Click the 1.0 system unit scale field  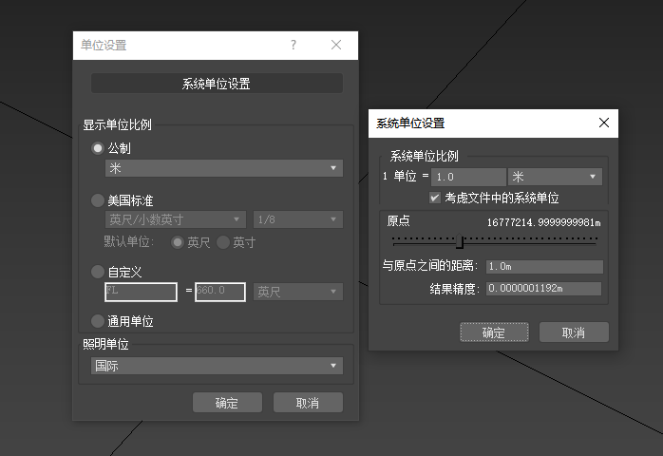[x=468, y=177]
